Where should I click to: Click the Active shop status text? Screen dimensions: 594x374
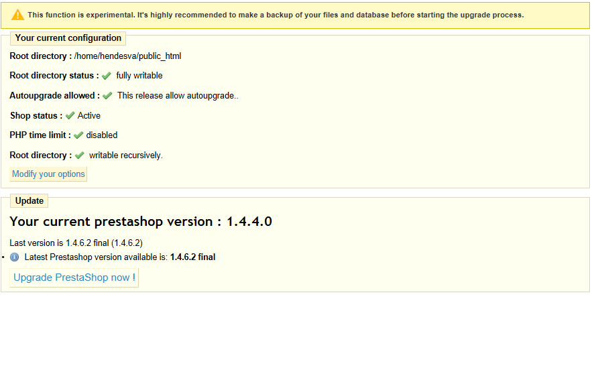pos(89,116)
